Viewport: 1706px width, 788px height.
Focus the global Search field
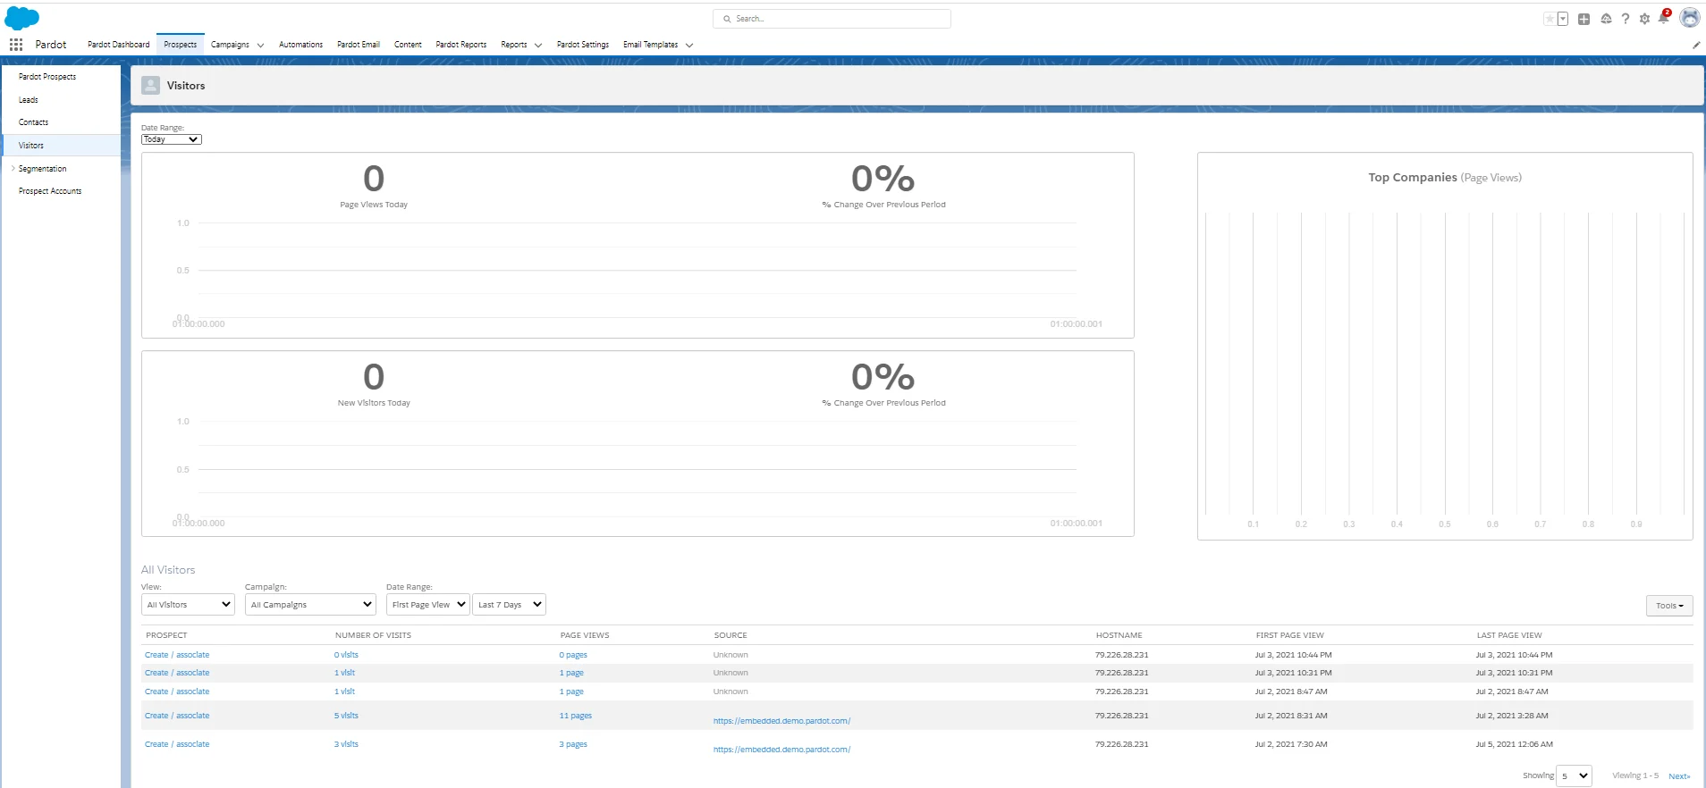click(832, 19)
